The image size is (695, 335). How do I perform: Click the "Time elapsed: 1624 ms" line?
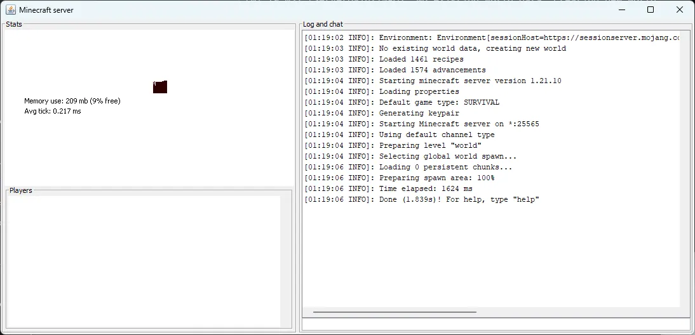click(x=388, y=188)
